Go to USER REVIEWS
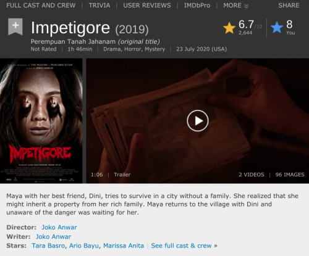The width and height of the screenshot is (309, 256). click(147, 6)
